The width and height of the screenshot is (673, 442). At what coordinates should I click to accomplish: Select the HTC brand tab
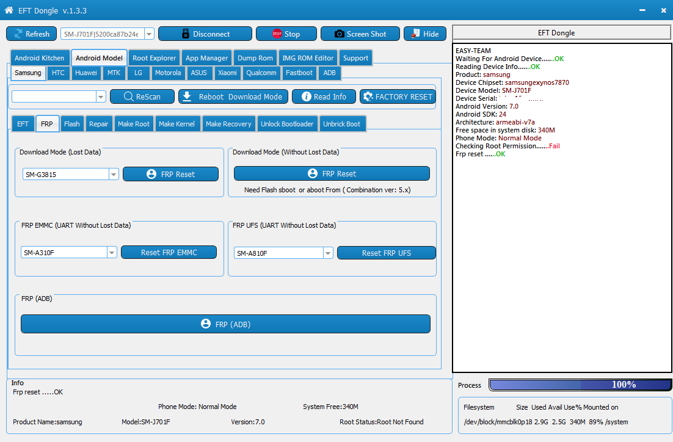click(58, 73)
